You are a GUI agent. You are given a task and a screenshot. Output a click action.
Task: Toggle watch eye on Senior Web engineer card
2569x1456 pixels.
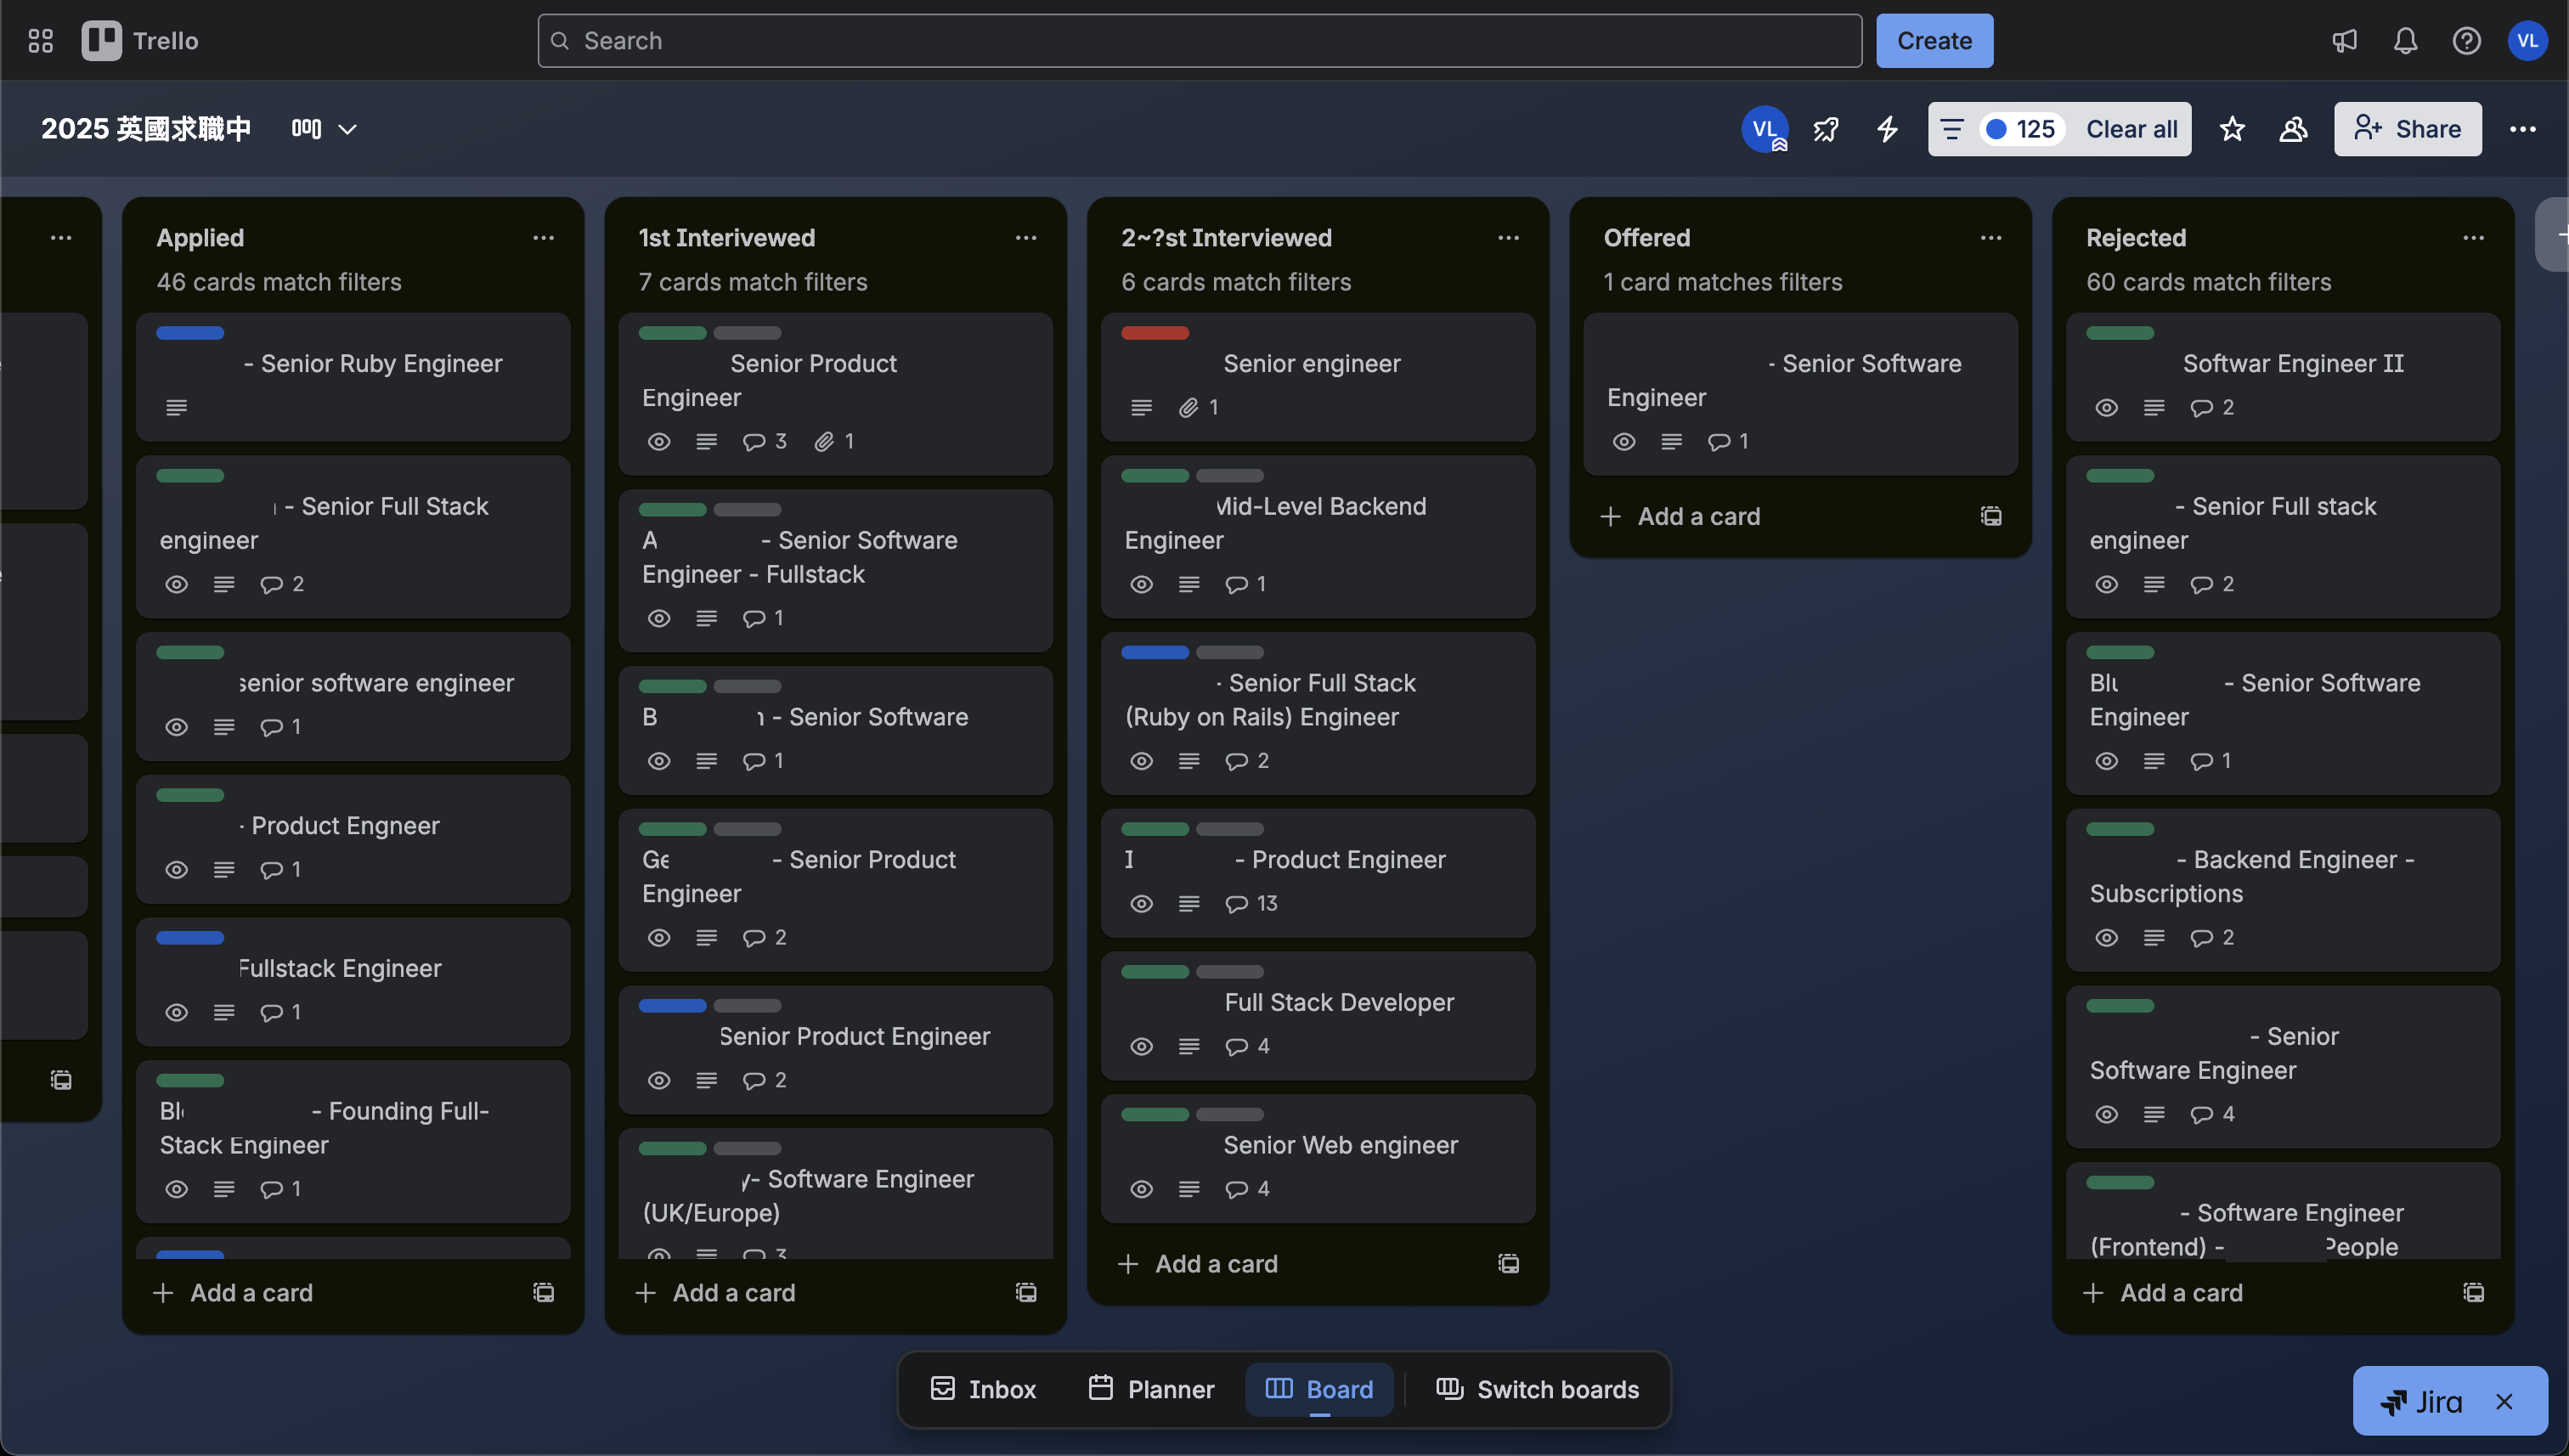coord(1141,1189)
